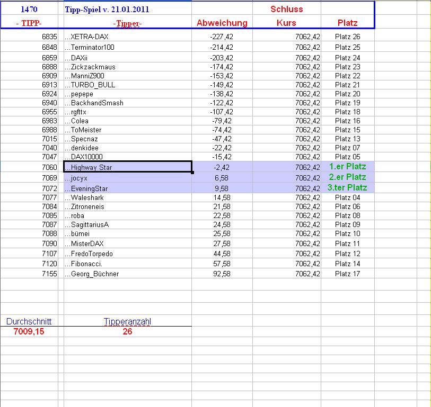Click Schlusskurs 7062,42 in XETRA-DAX row

pos(286,37)
